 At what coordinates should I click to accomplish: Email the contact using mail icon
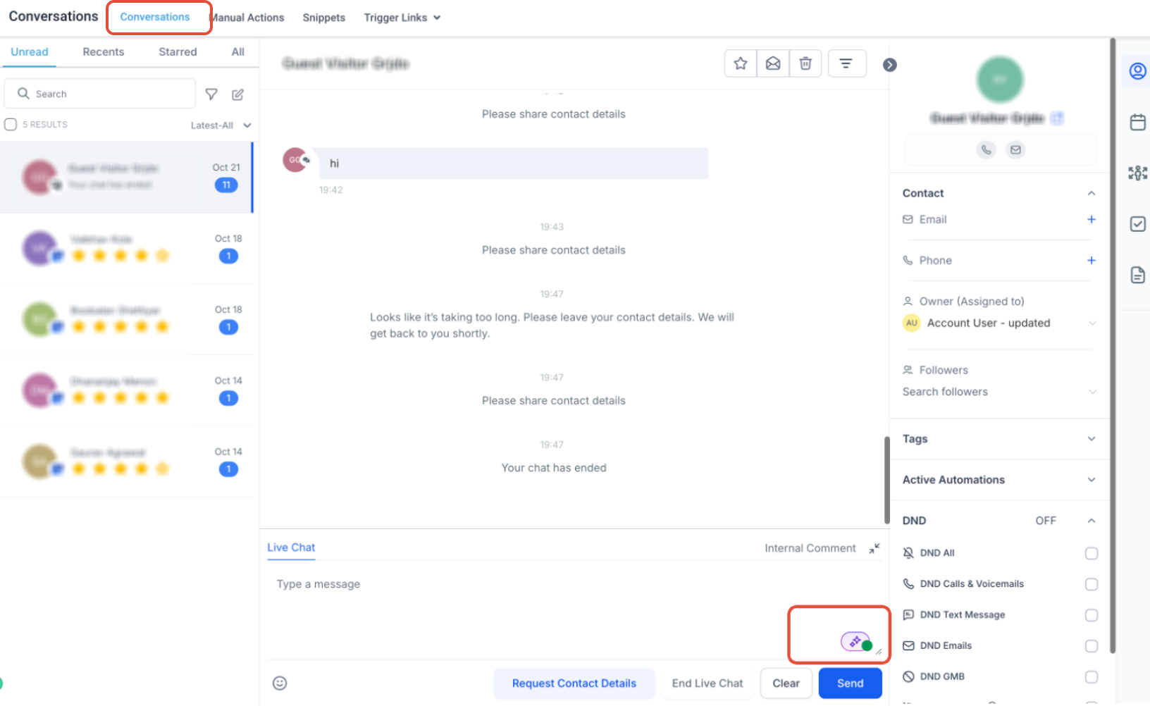tap(1015, 149)
